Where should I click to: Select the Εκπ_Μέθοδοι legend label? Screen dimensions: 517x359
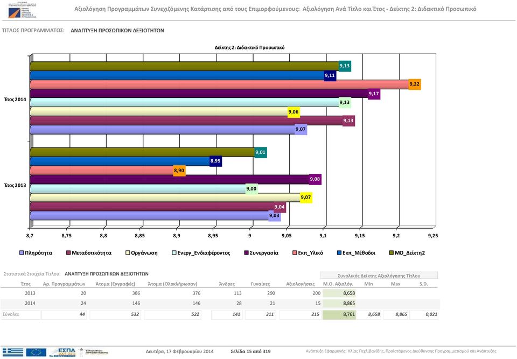point(359,253)
